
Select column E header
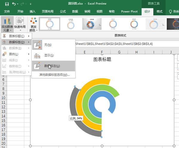[84, 52]
